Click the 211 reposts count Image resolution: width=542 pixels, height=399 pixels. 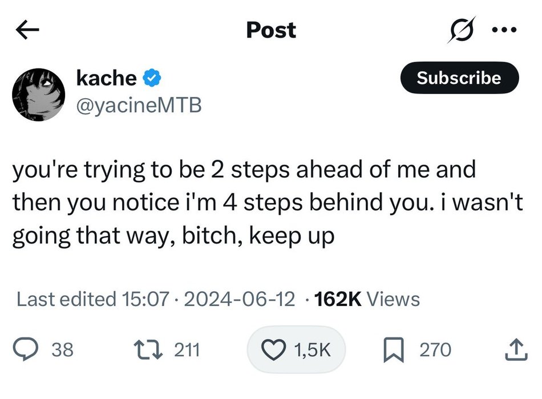(x=187, y=349)
